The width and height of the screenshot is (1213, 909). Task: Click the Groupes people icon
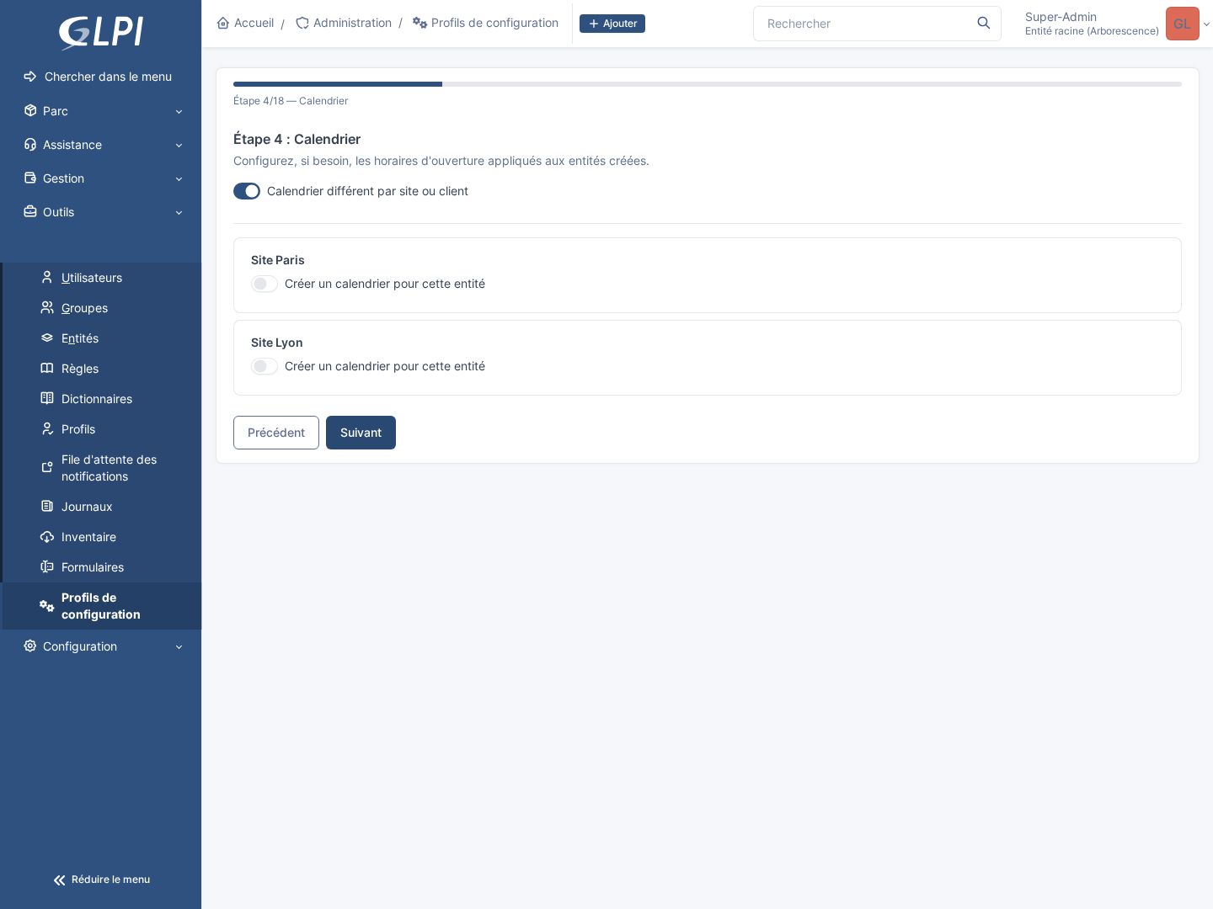(47, 308)
